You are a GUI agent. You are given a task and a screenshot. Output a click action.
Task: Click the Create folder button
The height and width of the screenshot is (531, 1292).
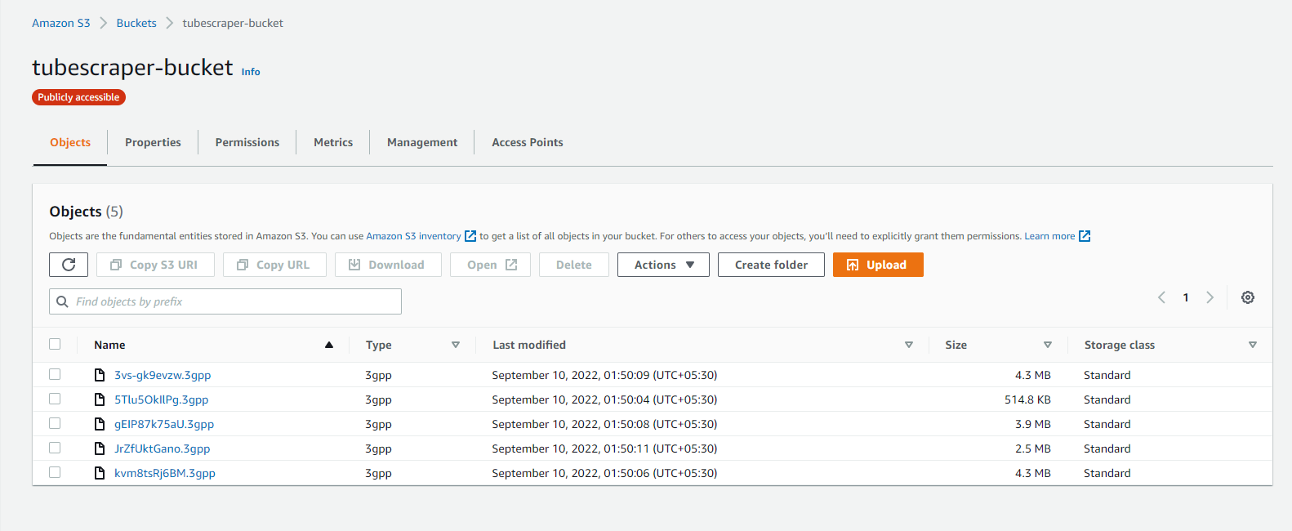(771, 265)
